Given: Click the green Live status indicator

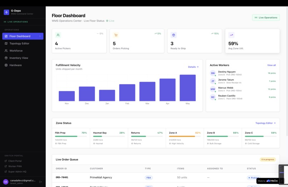Looking at the screenshot, I should click(110, 21).
